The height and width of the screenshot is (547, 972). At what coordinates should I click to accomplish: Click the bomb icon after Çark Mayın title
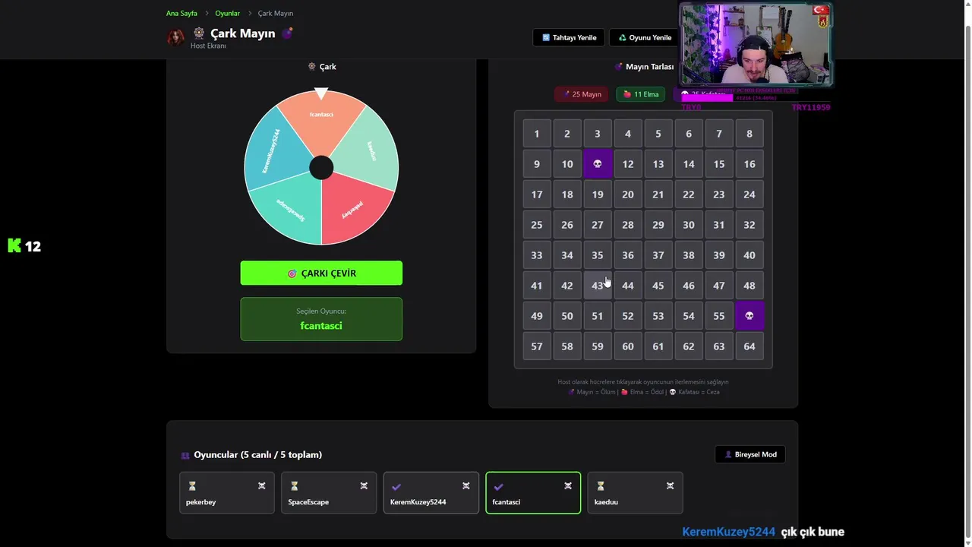click(287, 33)
